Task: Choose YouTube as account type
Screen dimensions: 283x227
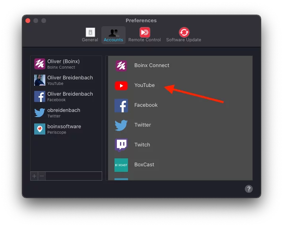Action: [144, 85]
